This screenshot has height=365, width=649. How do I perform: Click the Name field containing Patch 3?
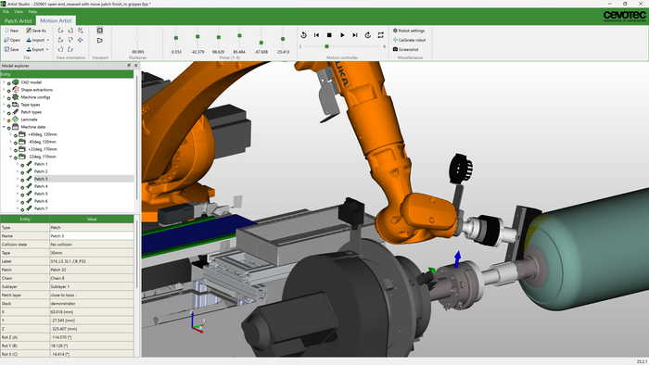coord(92,236)
